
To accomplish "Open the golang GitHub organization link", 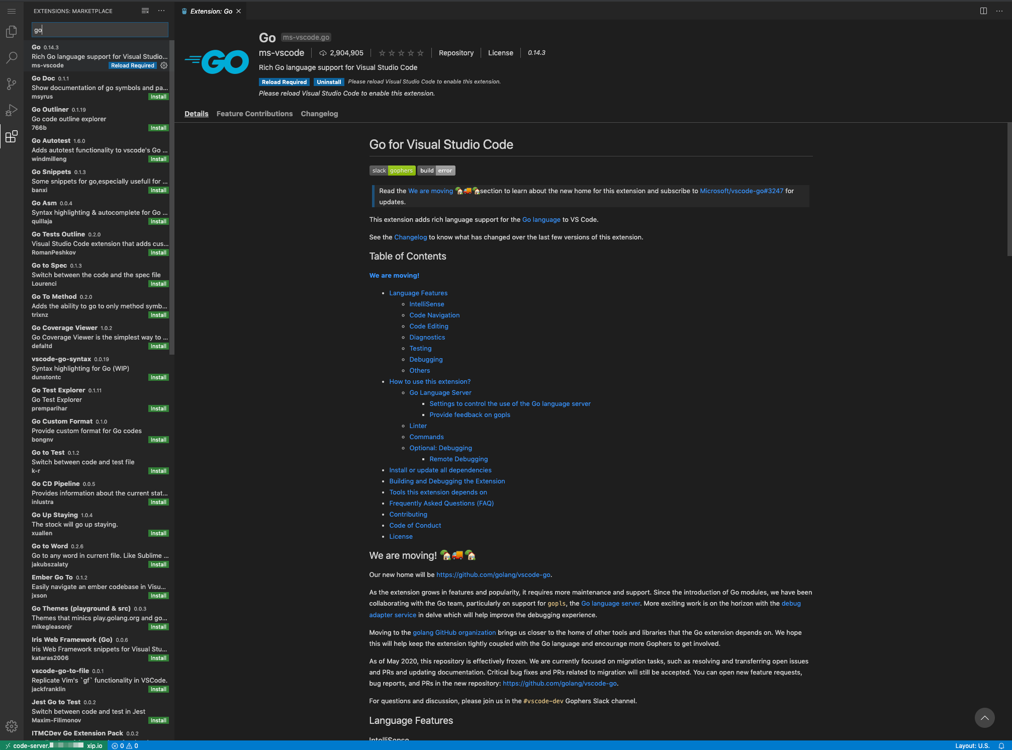I will 454,632.
